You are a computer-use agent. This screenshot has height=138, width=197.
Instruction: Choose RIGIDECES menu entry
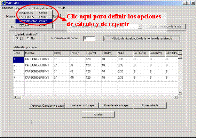tap(33, 13)
